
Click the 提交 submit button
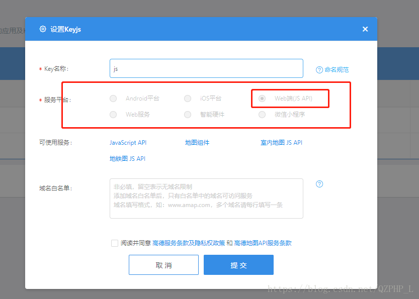238,264
